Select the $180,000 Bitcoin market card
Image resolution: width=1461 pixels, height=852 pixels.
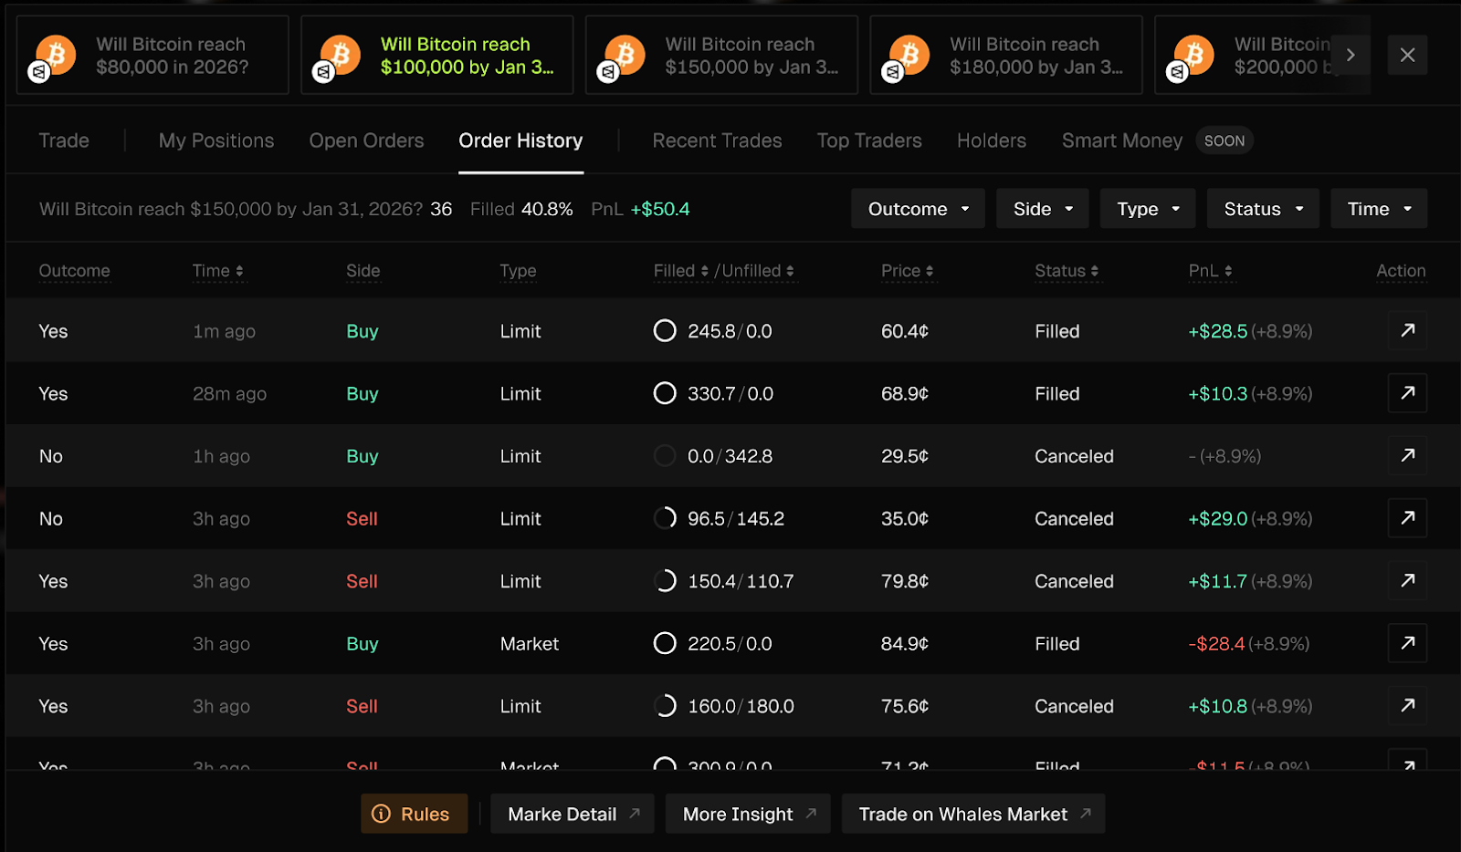point(1006,55)
